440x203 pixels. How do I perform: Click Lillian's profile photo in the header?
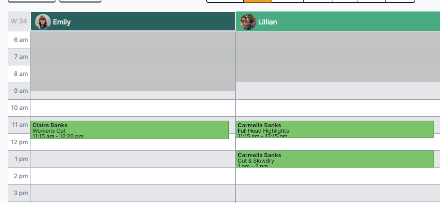pos(248,22)
